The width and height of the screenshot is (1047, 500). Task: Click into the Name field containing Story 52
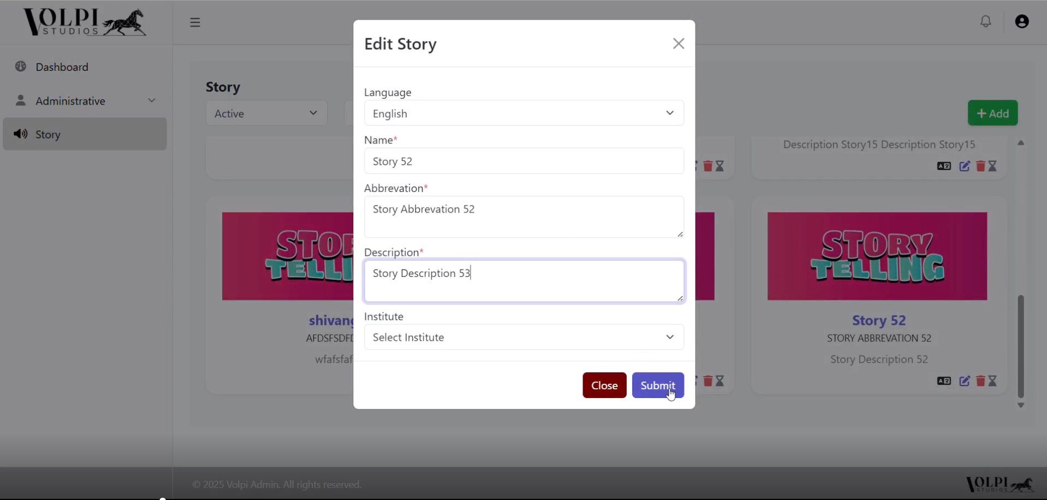coord(523,161)
